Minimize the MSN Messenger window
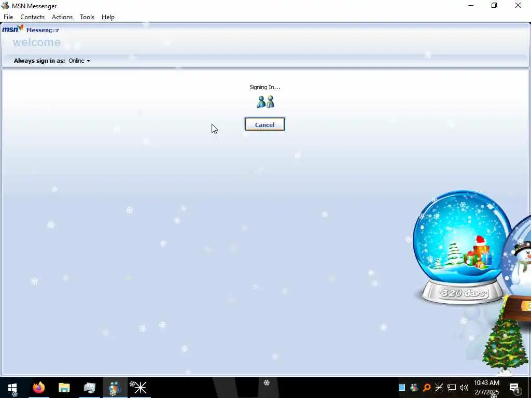 [471, 5]
